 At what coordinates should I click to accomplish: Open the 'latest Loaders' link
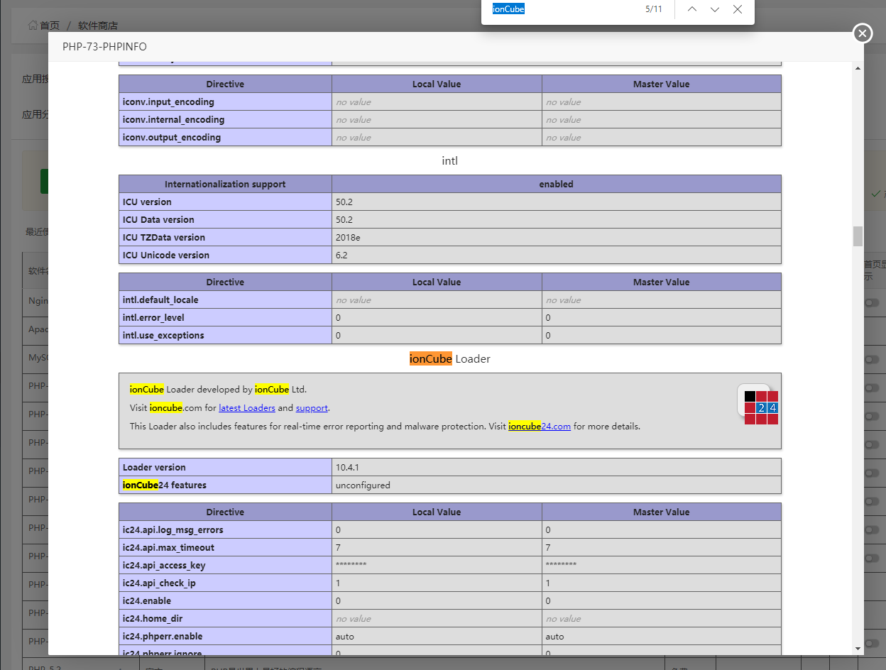tap(246, 408)
